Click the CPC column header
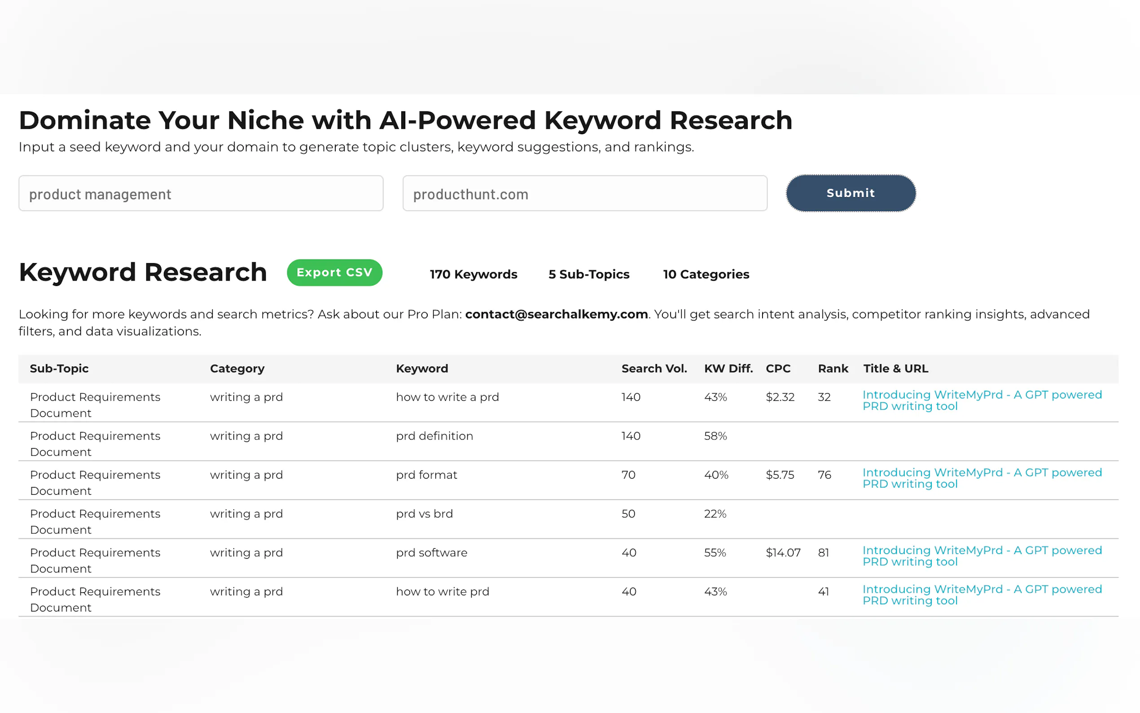This screenshot has height=713, width=1140. [778, 369]
